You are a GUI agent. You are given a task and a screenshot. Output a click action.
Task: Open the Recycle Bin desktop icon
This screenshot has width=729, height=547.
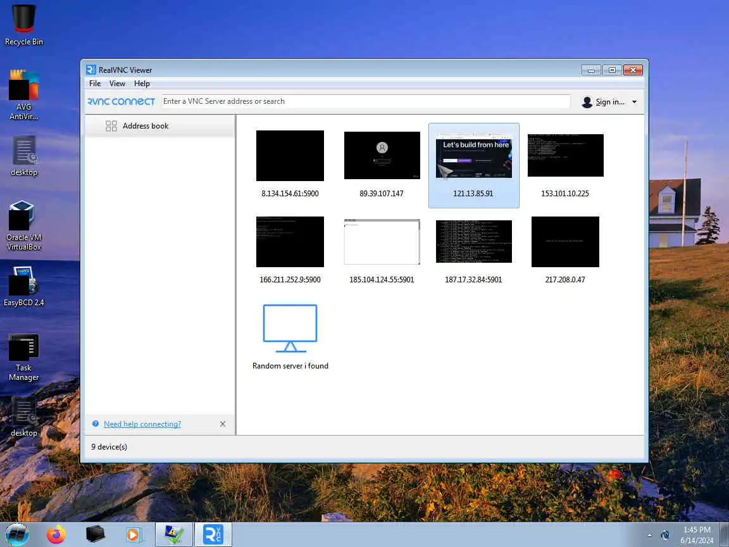(x=23, y=24)
